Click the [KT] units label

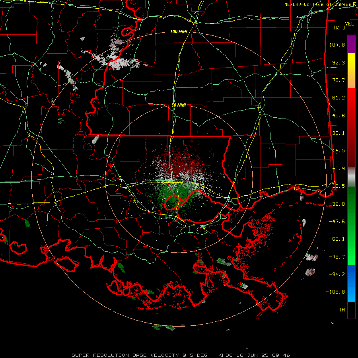pyautogui.click(x=340, y=27)
